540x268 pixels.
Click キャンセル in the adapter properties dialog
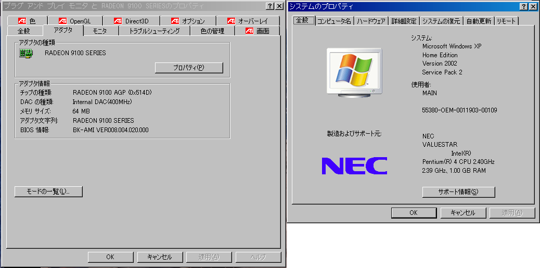160,257
